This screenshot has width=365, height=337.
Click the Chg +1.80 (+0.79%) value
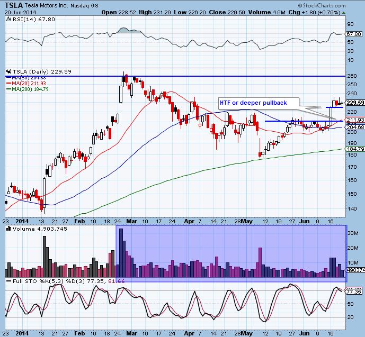(315, 12)
